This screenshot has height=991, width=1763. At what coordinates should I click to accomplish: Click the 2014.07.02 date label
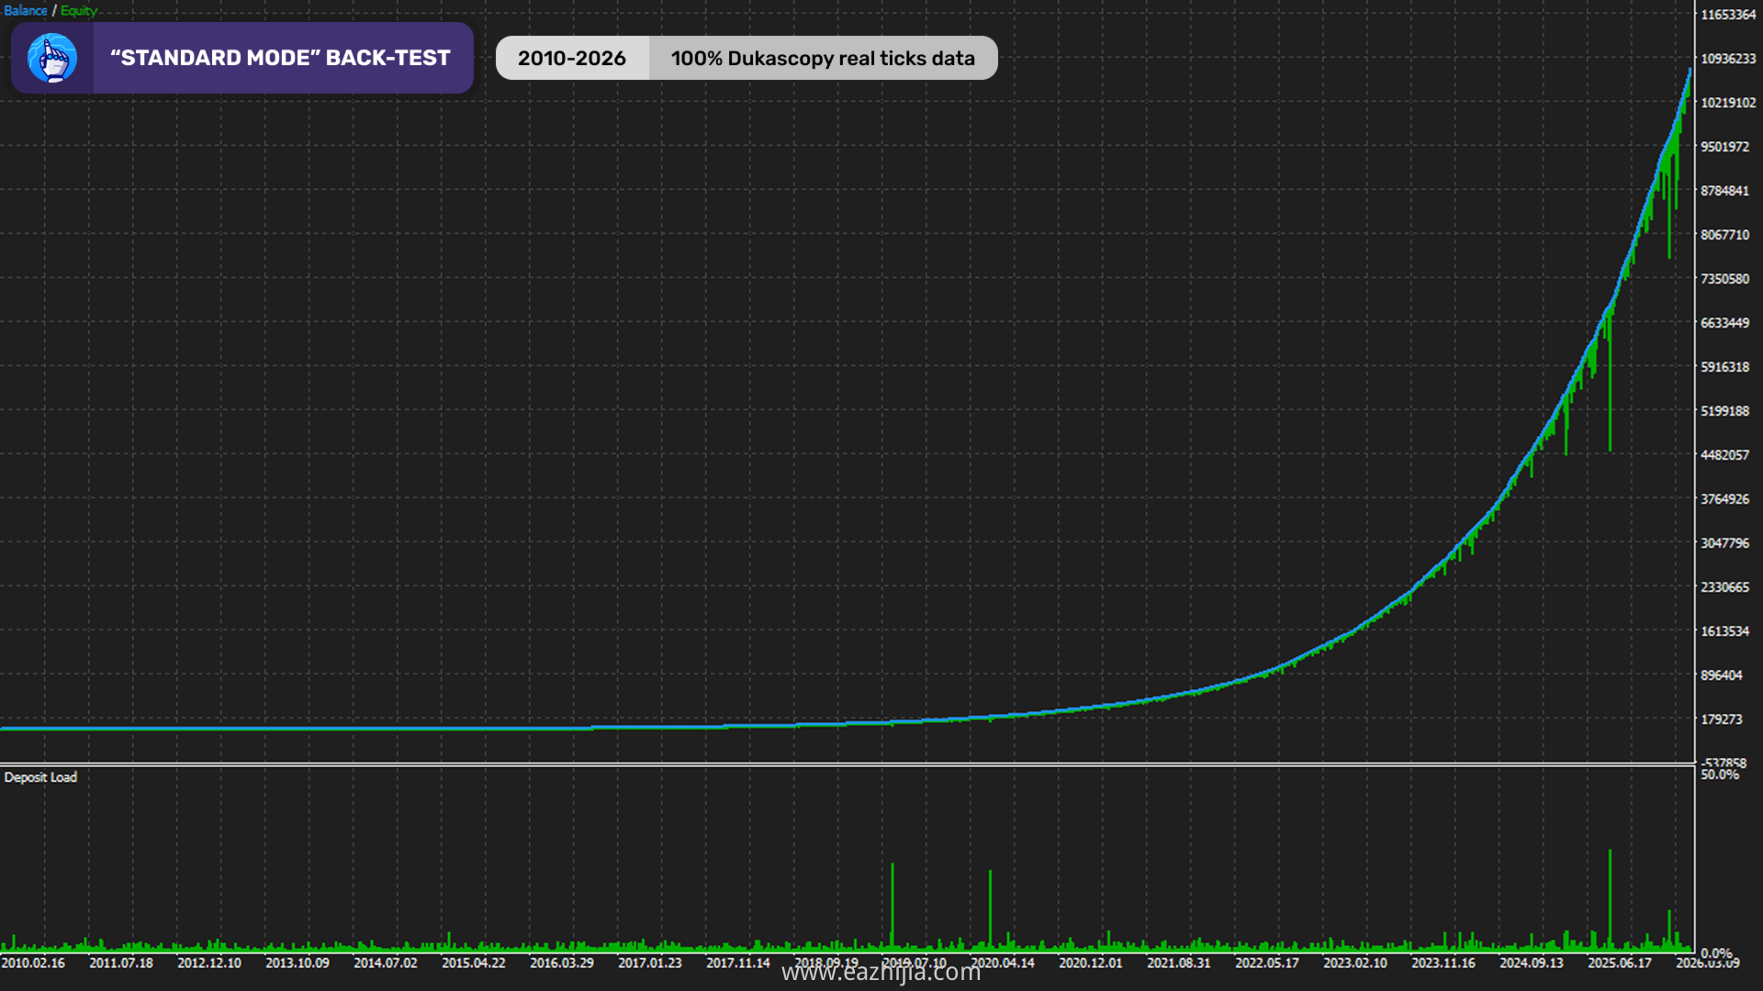click(x=386, y=963)
